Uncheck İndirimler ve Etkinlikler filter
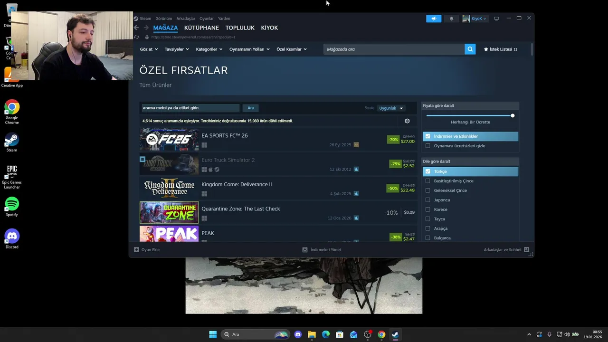The height and width of the screenshot is (342, 608). (x=428, y=136)
